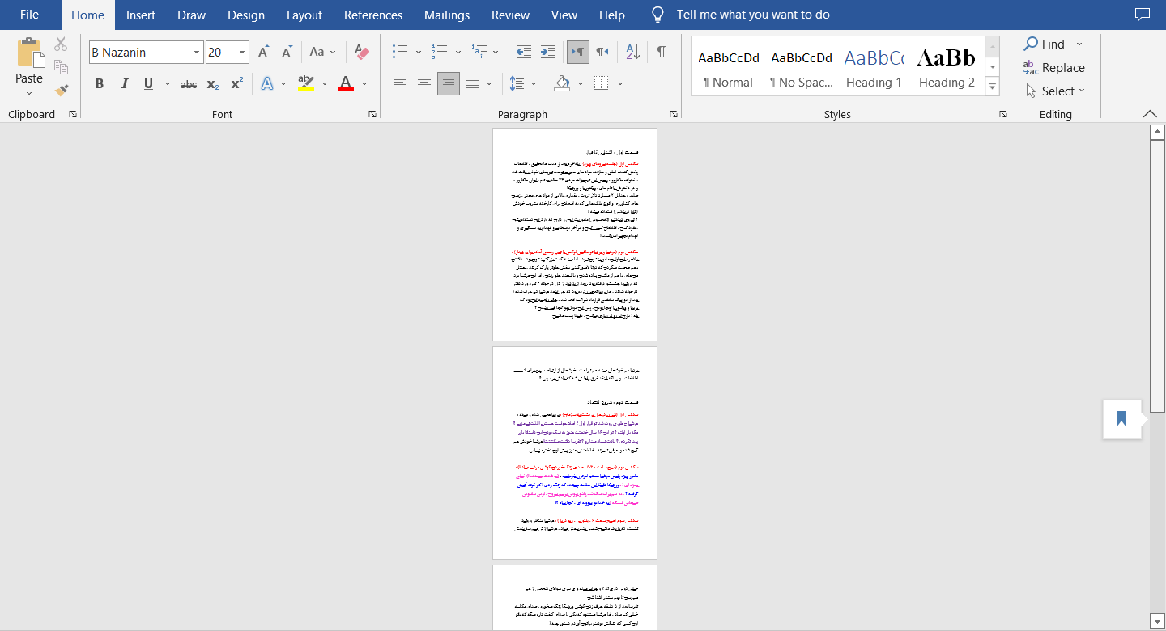Activate the Format Painter brush
The width and height of the screenshot is (1166, 631).
[x=61, y=90]
